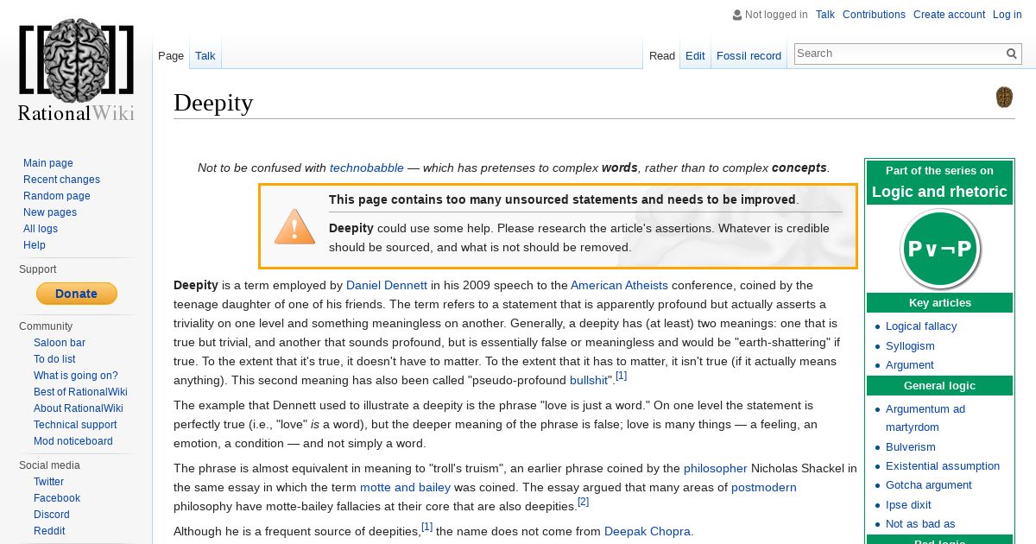Screen dimensions: 1036x544
Task: Open About RationalWiki
Action: tap(79, 408)
